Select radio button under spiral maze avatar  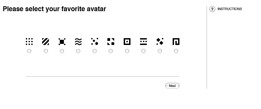176,51
